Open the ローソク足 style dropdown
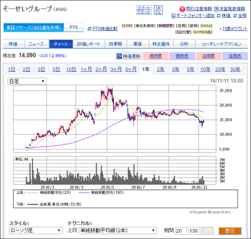The image size is (251, 239). (36, 231)
